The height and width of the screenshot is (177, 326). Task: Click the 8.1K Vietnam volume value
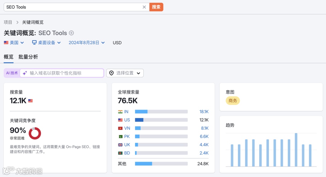[205, 128]
